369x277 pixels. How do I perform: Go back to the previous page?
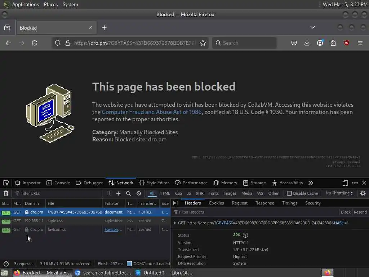point(9,43)
